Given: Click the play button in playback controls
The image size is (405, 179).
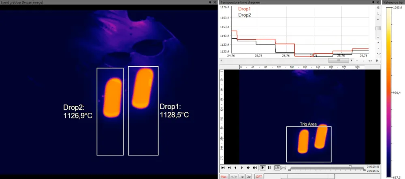Looking at the screenshot, I should [x=262, y=168].
